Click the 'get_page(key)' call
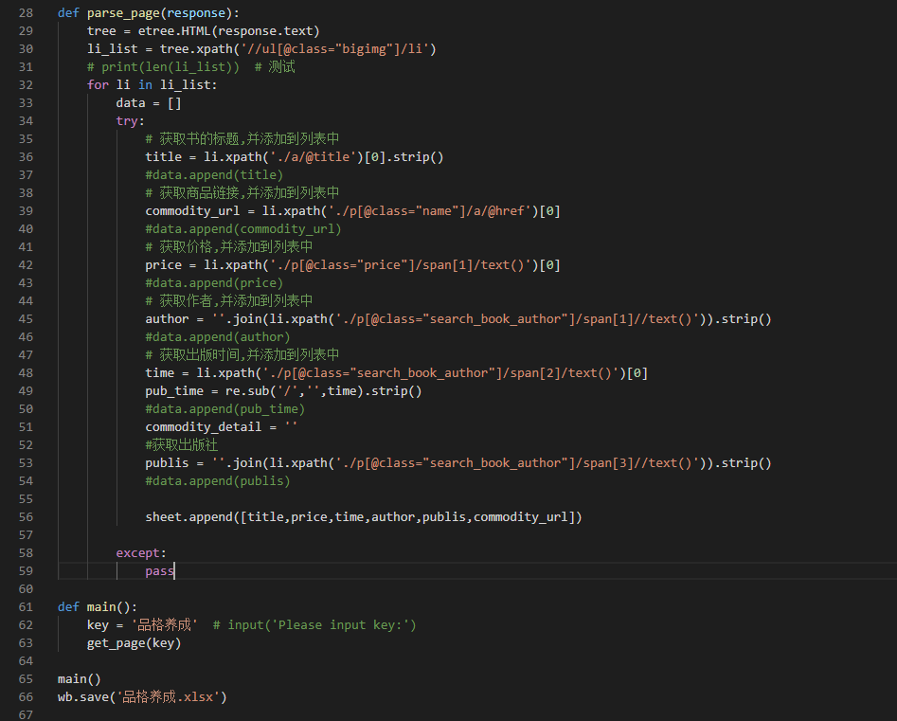 click(x=134, y=643)
